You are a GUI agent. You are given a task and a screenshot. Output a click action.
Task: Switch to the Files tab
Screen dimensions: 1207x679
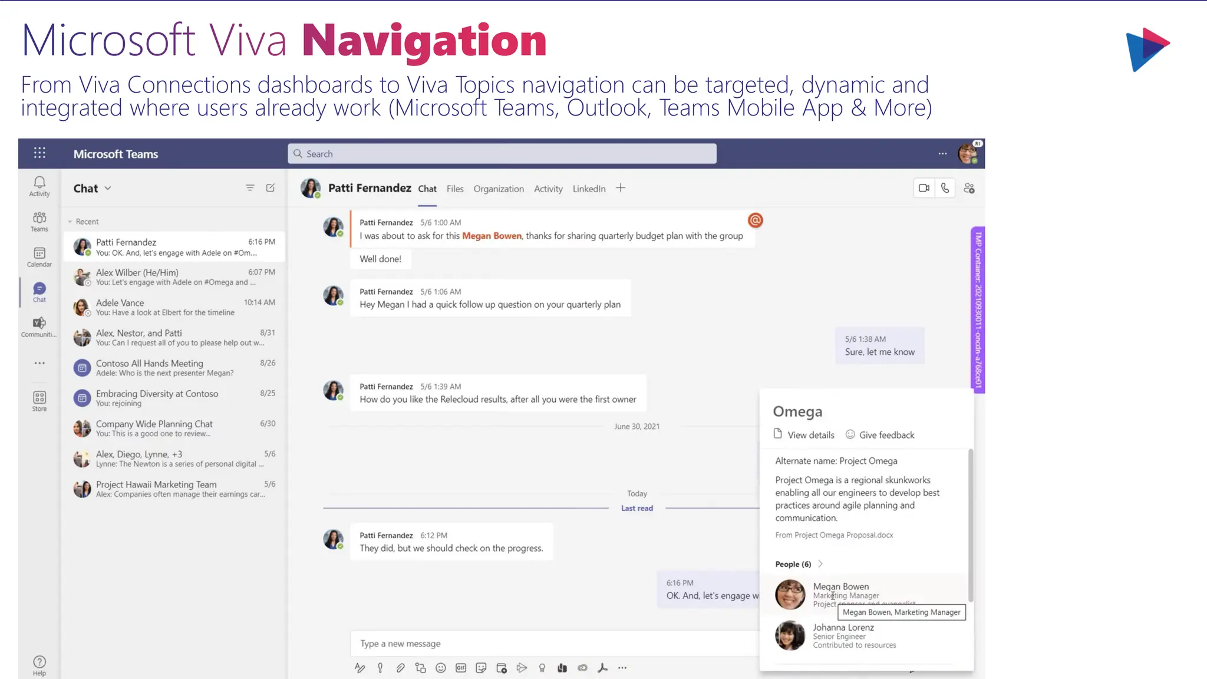[x=455, y=189]
